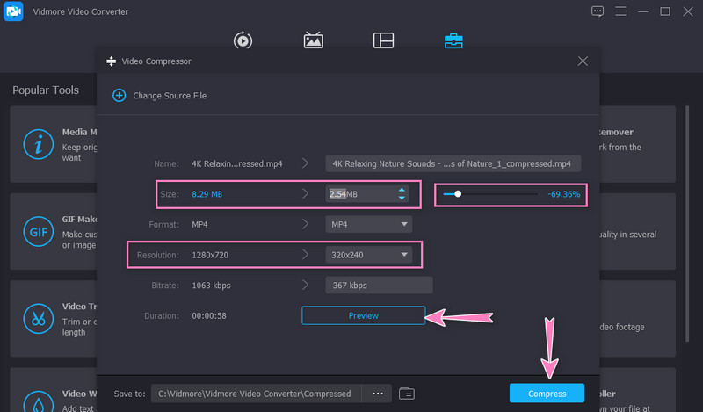The width and height of the screenshot is (703, 412).
Task: Click the open output folder icon
Action: tap(406, 393)
